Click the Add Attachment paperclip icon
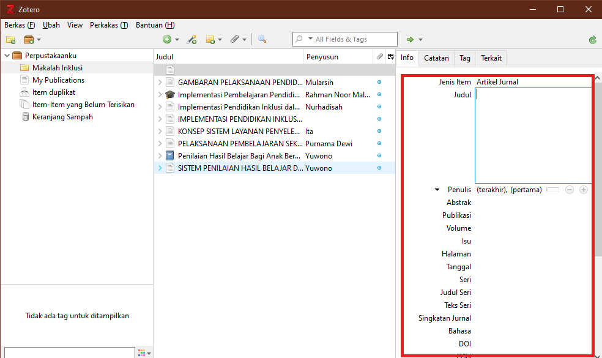 pos(234,39)
